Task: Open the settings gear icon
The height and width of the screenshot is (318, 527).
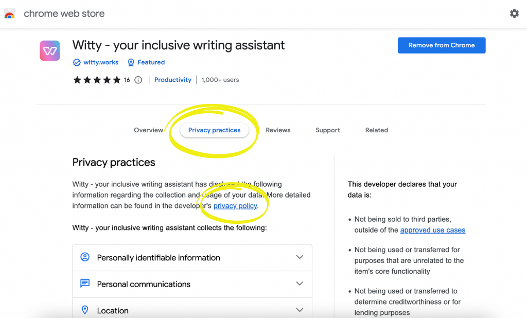Action: pos(514,13)
